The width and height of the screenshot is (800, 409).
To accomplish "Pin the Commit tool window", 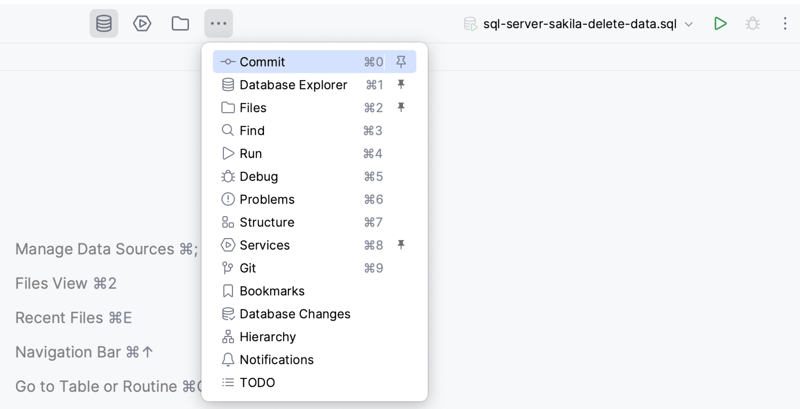I will pyautogui.click(x=401, y=62).
